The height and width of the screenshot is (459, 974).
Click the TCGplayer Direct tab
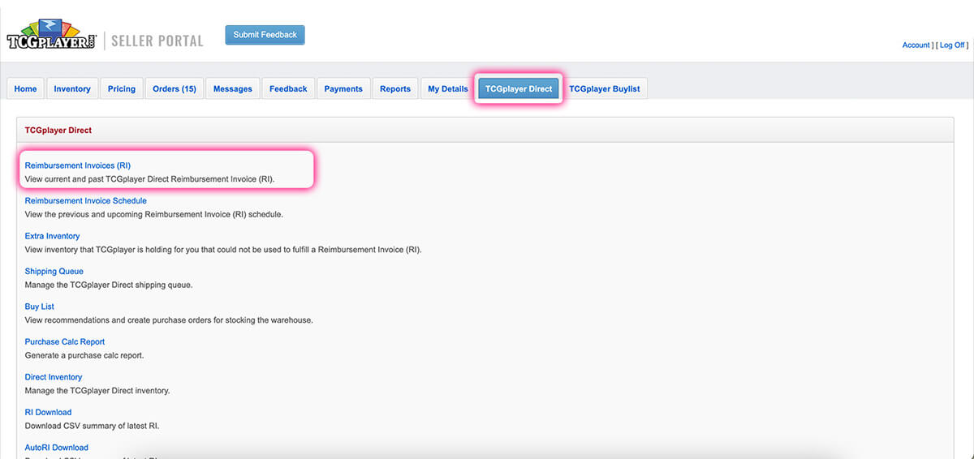pyautogui.click(x=519, y=89)
